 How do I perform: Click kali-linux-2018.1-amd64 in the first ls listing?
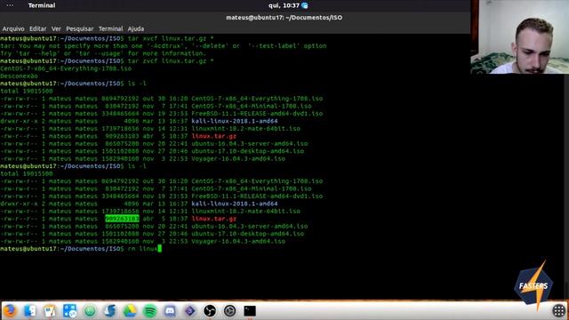point(235,121)
